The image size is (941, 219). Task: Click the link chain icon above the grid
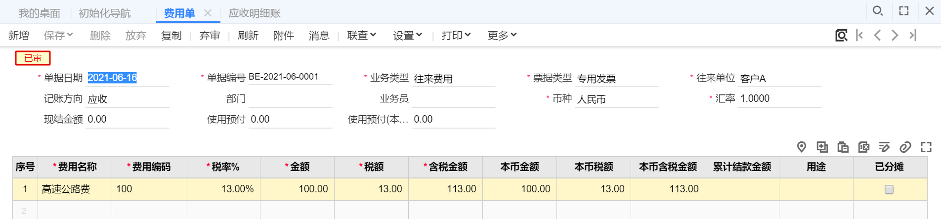point(905,147)
